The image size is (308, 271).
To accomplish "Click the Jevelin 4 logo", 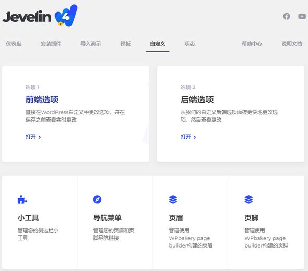I will [40, 16].
